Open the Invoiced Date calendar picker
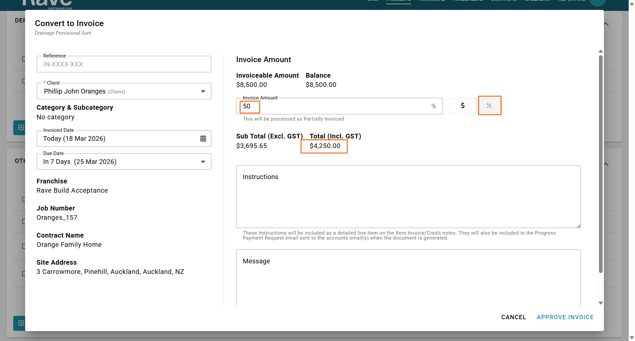 tap(203, 138)
